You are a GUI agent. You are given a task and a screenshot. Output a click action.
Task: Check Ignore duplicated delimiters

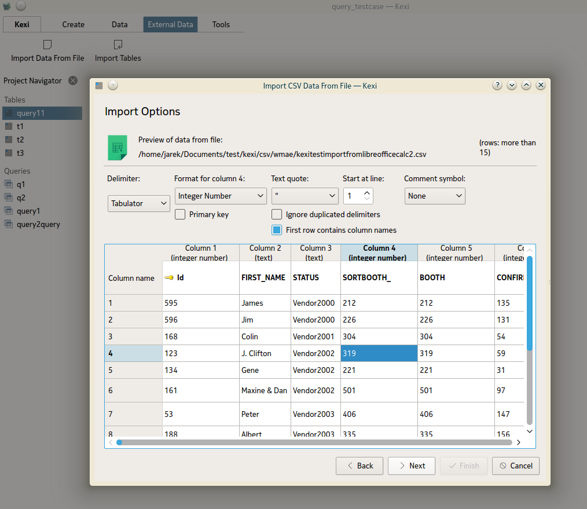tap(277, 214)
